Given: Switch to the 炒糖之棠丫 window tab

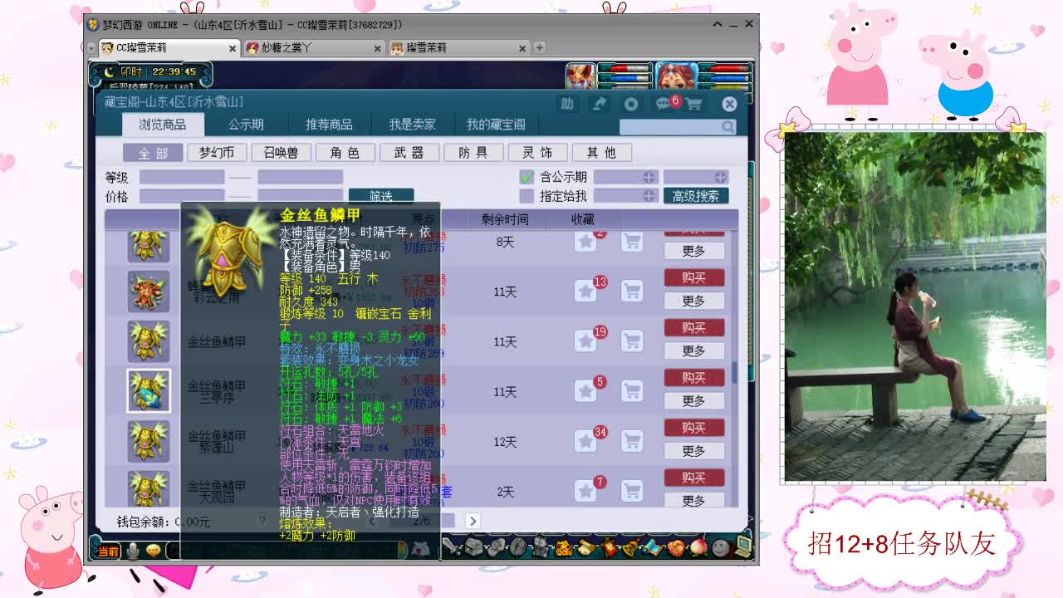Looking at the screenshot, I should (314, 48).
